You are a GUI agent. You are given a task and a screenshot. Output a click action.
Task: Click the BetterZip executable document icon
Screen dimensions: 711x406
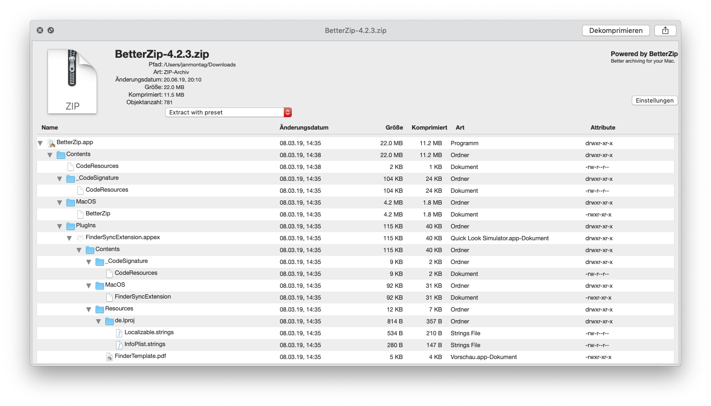tap(80, 214)
